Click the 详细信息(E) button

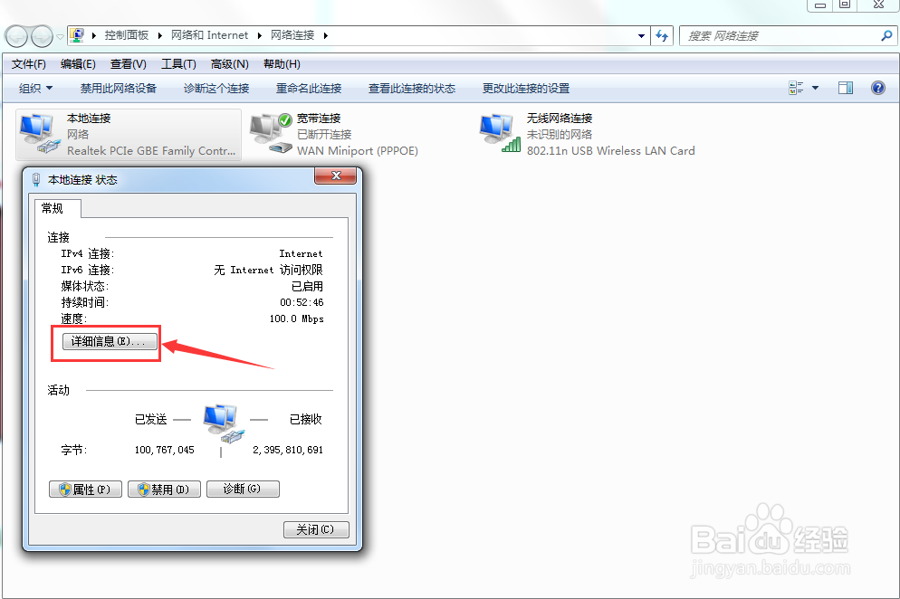coord(105,341)
